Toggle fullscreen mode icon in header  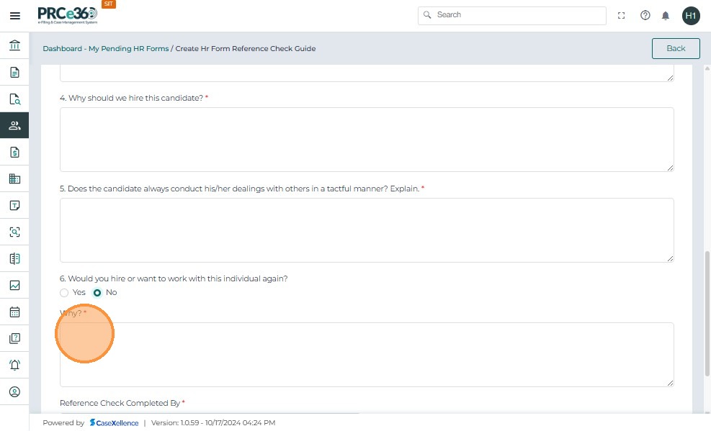(622, 15)
